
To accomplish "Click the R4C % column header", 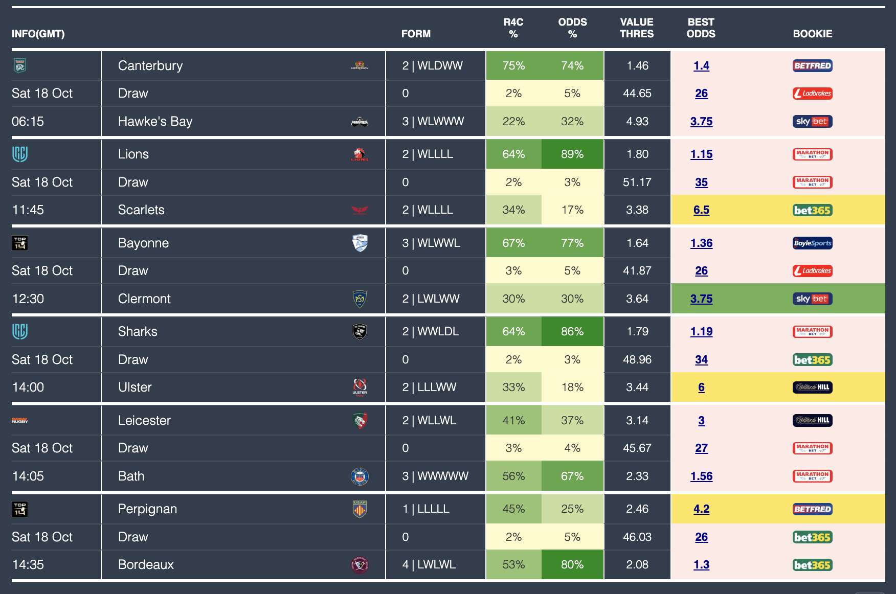I will (513, 28).
